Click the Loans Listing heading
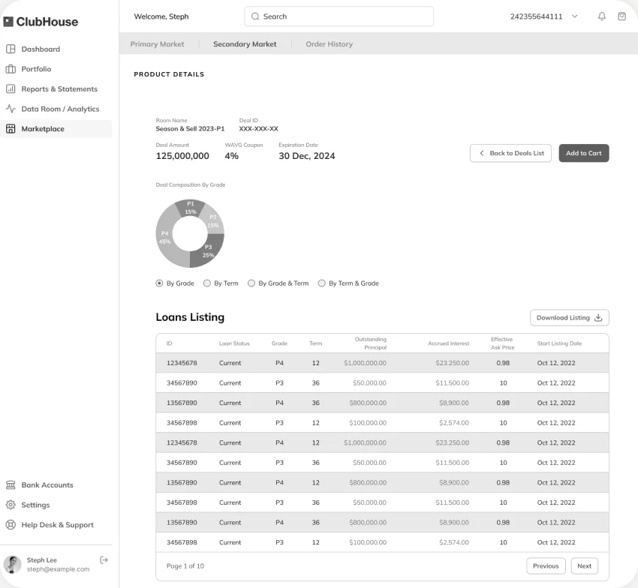 pyautogui.click(x=190, y=317)
